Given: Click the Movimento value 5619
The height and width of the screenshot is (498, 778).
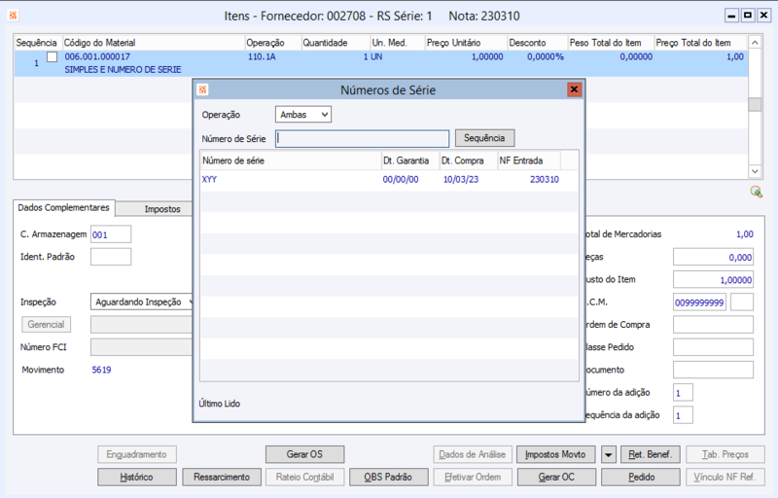Looking at the screenshot, I should [x=101, y=370].
